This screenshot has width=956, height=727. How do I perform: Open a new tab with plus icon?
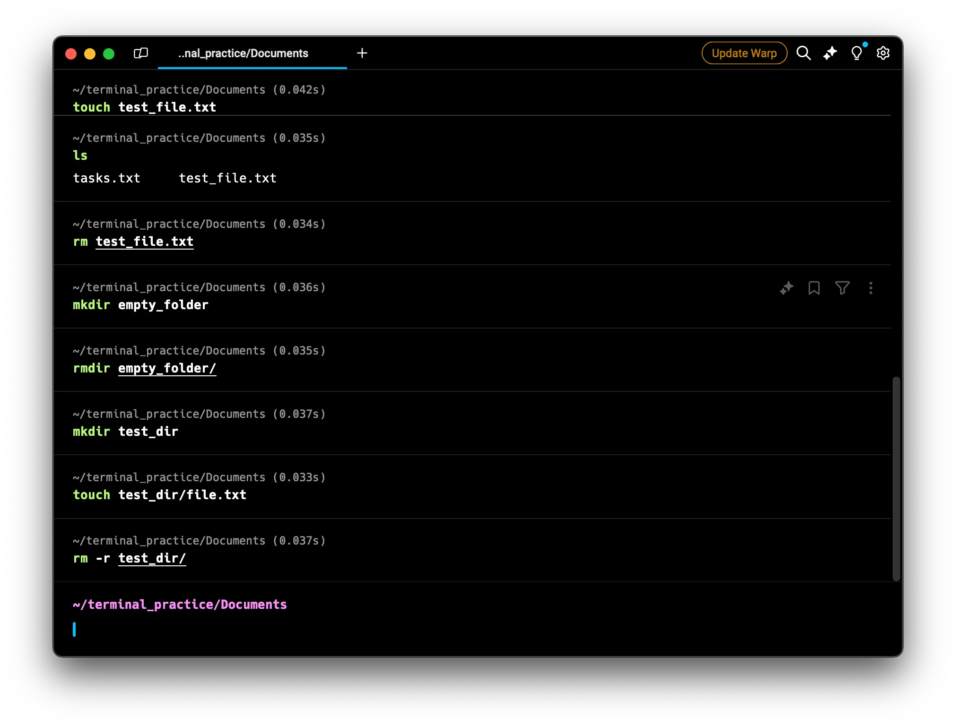(362, 53)
